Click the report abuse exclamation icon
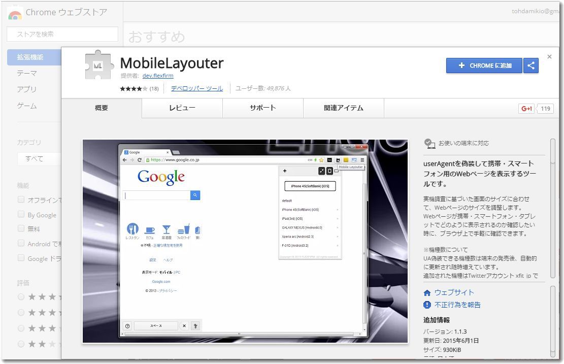 pos(427,305)
